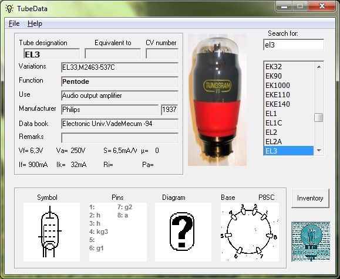Click the list scrollbar down arrow

tap(319, 151)
